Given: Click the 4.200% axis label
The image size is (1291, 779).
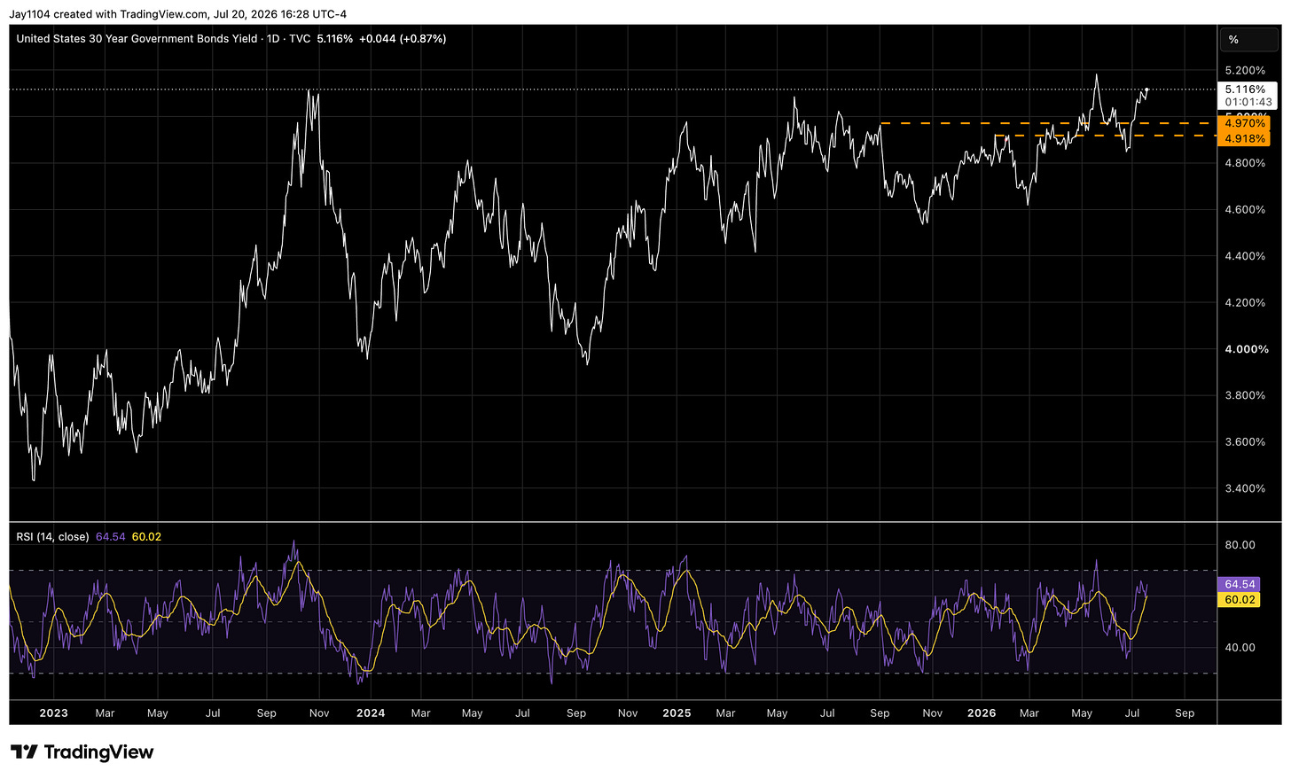Looking at the screenshot, I should point(1245,303).
